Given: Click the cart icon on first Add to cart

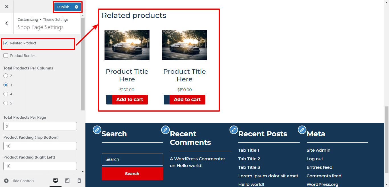Looking at the screenshot, I should (x=109, y=100).
